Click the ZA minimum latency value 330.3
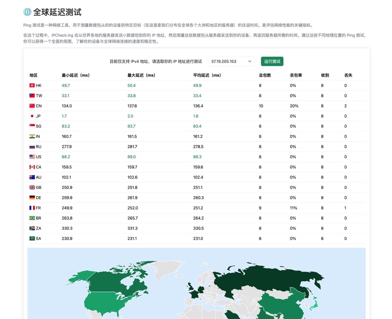This screenshot has width=392, height=319. [x=67, y=228]
